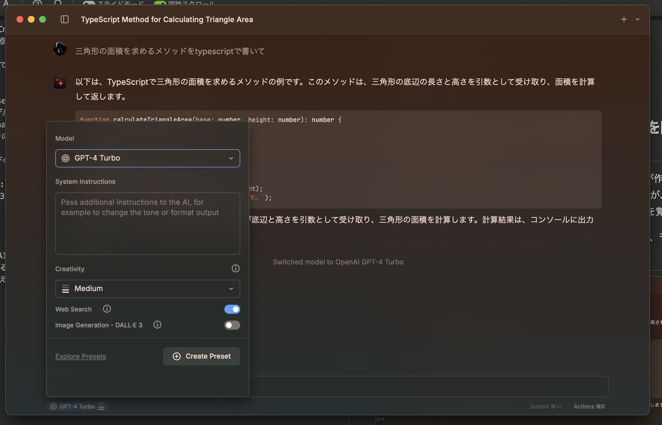Enable Image Generation DALL·E 3 toggle

(232, 325)
